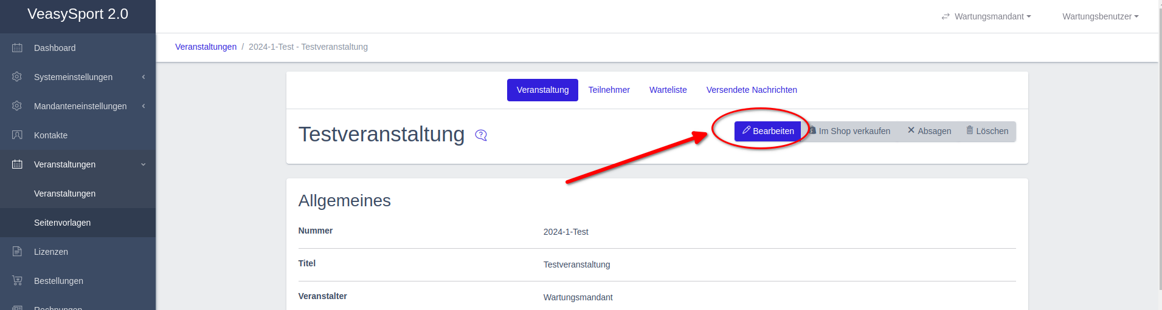
Task: Click the Bestellungen shopping cart icon
Action: tap(17, 281)
